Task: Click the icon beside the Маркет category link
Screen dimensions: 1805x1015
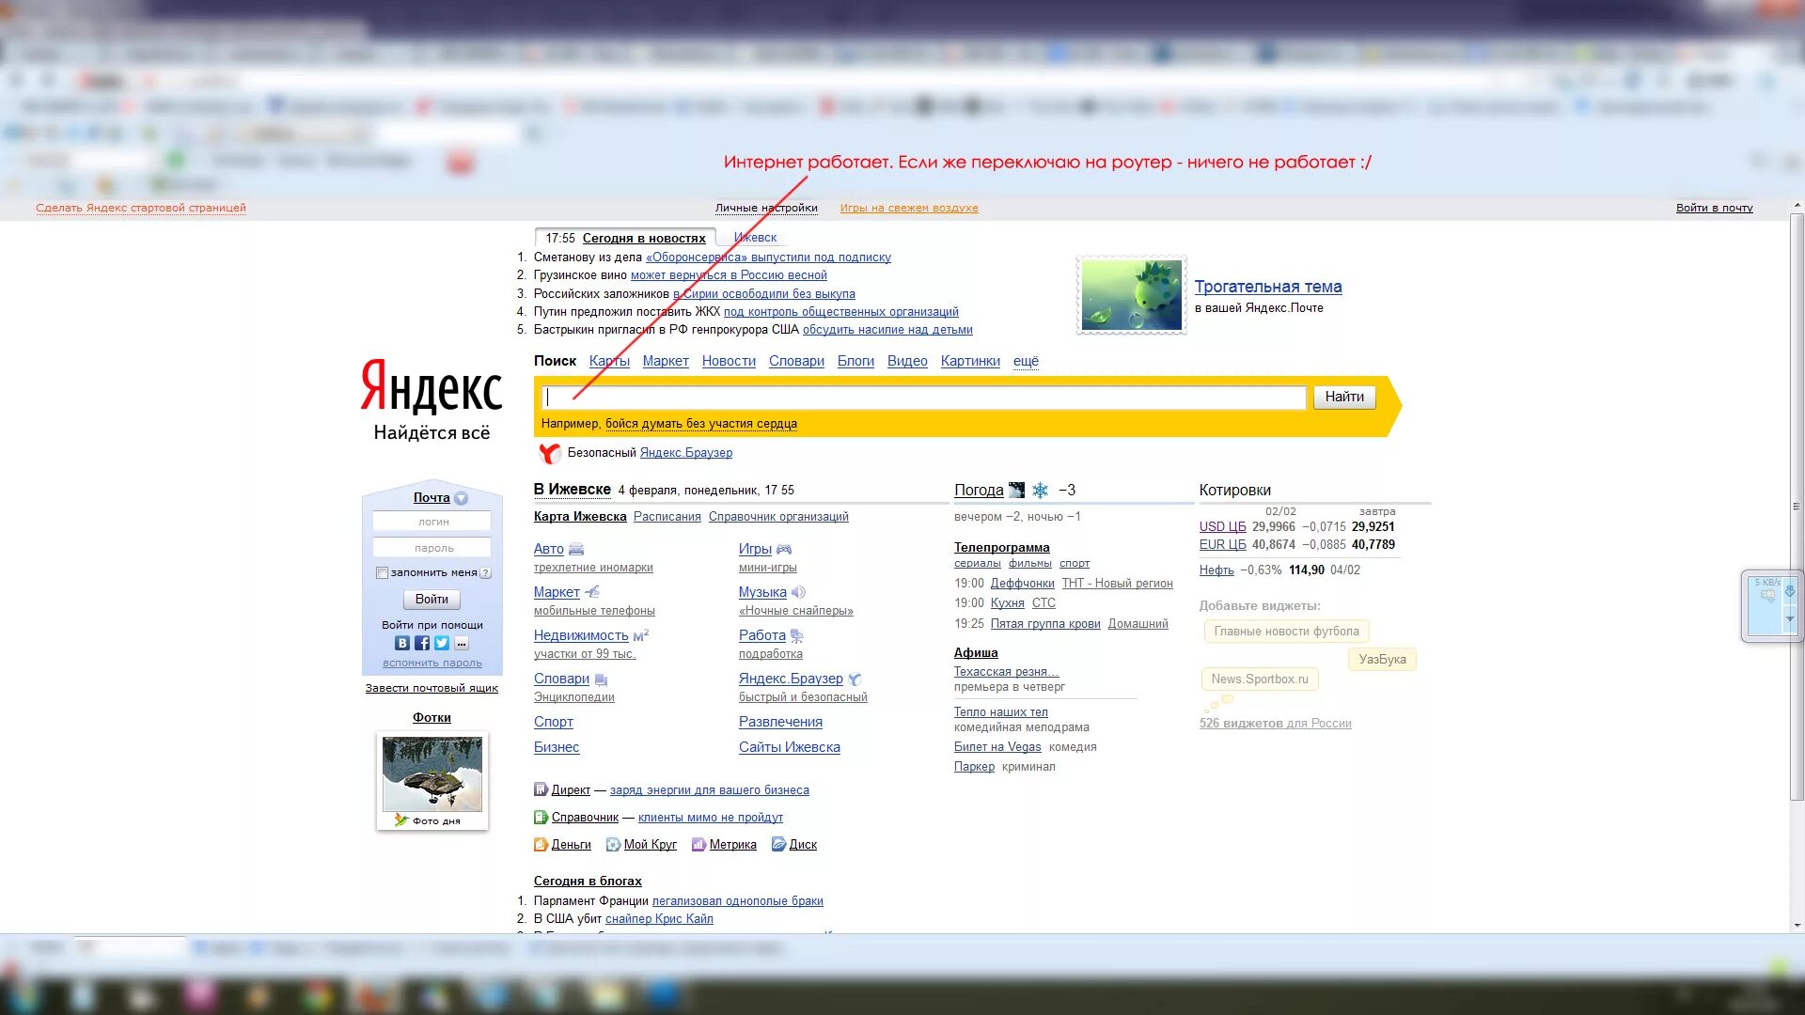Action: (592, 593)
